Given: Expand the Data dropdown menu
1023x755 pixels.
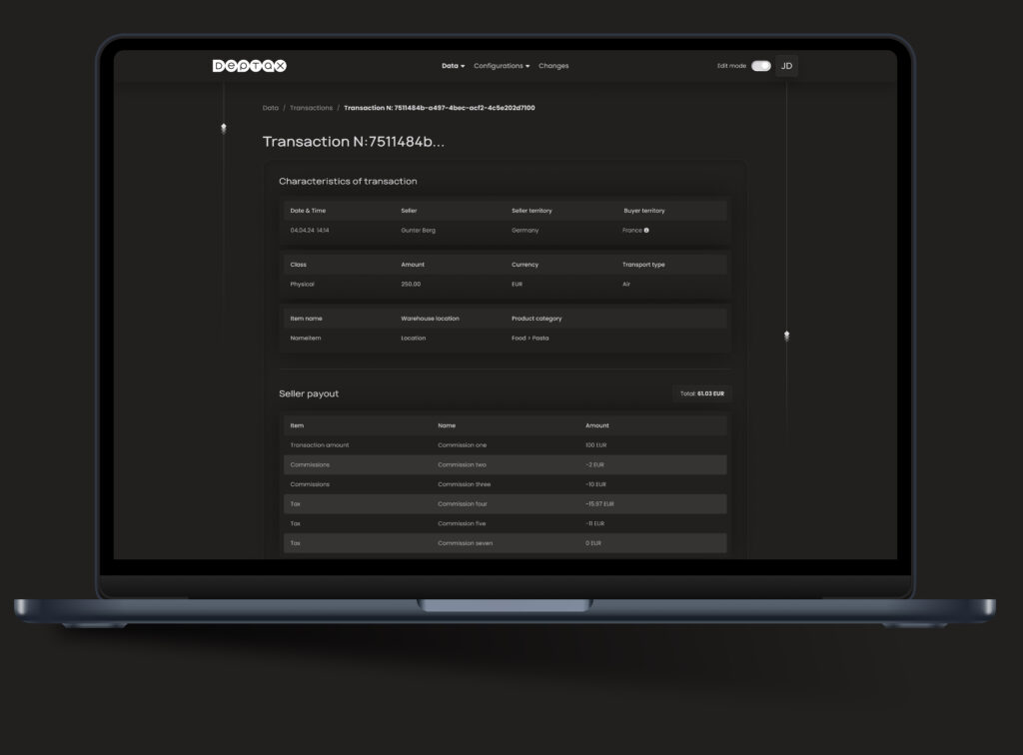Looking at the screenshot, I should tap(450, 66).
